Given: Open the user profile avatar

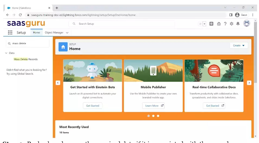Looking at the screenshot, I should (x=247, y=23).
